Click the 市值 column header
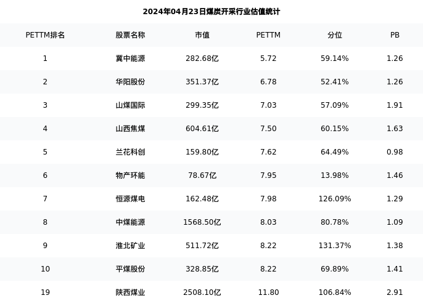 point(202,35)
